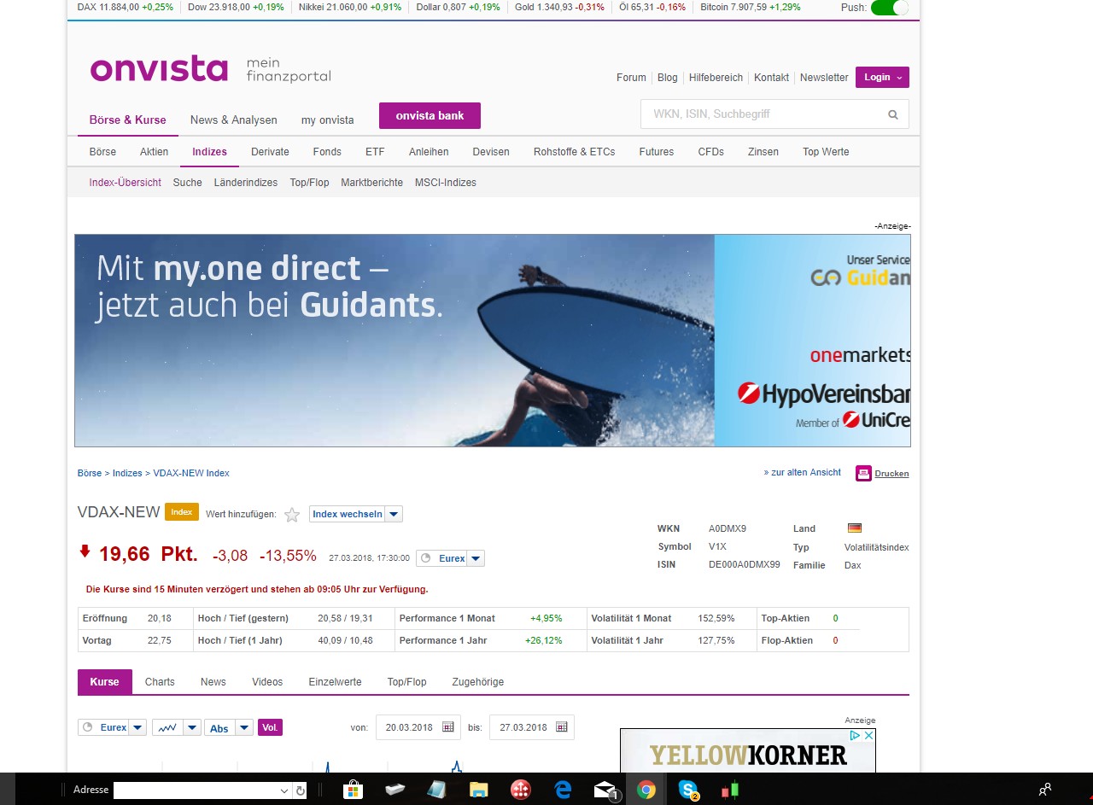Open the 'von' date calendar picker
The image size is (1093, 805).
click(x=448, y=727)
